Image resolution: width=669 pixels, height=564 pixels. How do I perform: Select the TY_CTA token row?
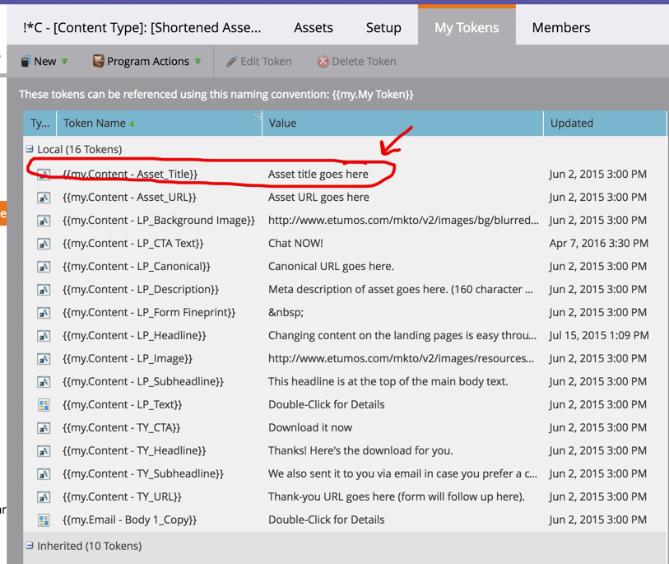tap(345, 428)
